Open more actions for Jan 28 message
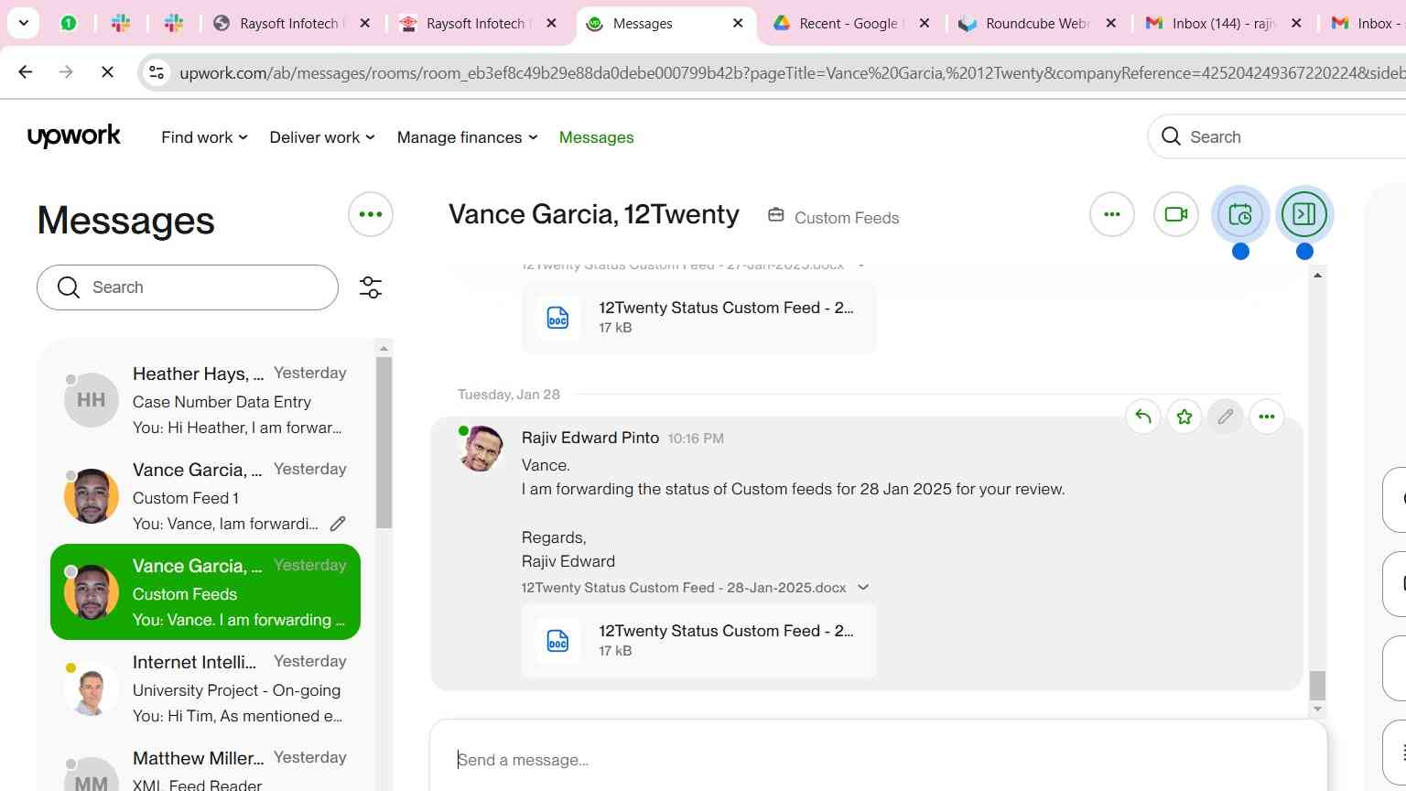The image size is (1406, 791). click(1267, 417)
